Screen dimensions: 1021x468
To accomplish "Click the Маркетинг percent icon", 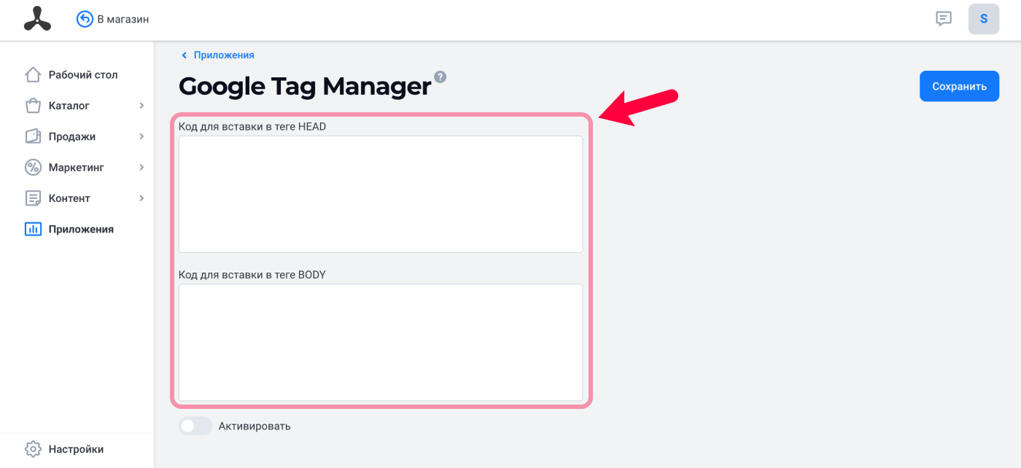I will pos(33,167).
